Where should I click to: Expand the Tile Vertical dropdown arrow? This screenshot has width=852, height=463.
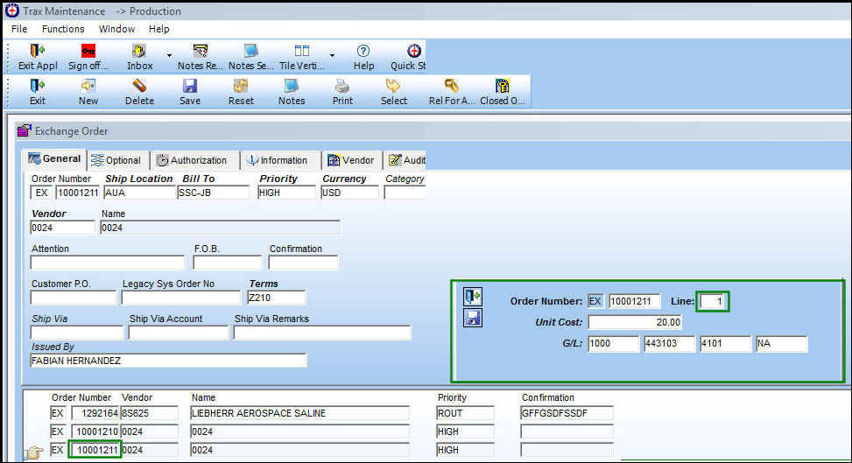(332, 55)
